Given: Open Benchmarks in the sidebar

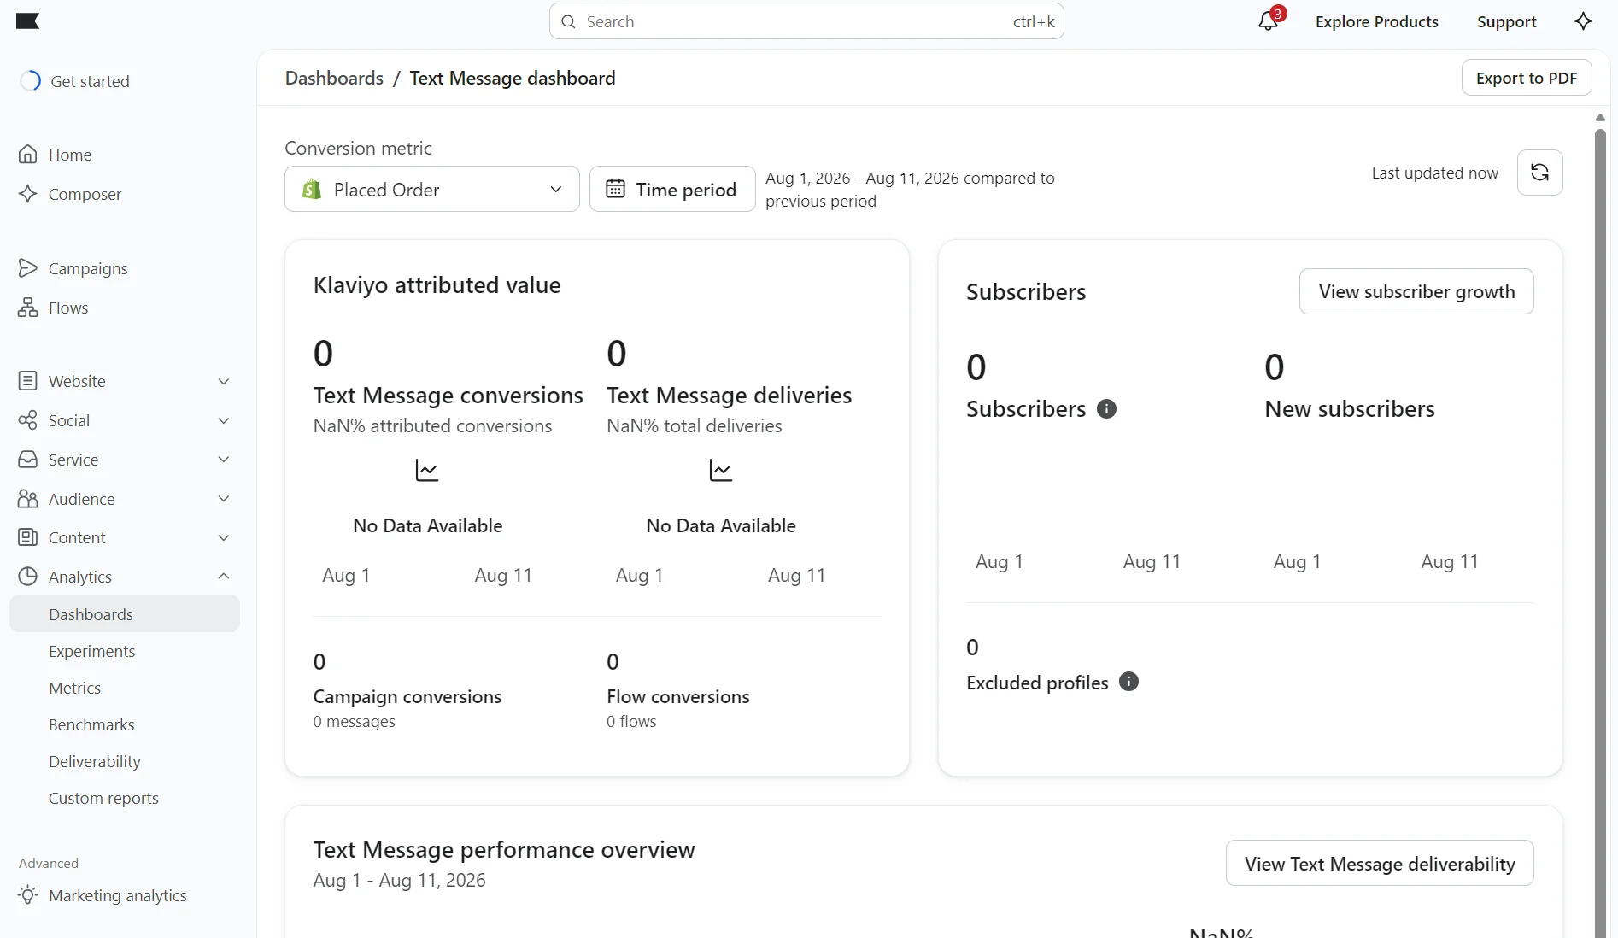Looking at the screenshot, I should pos(91,724).
